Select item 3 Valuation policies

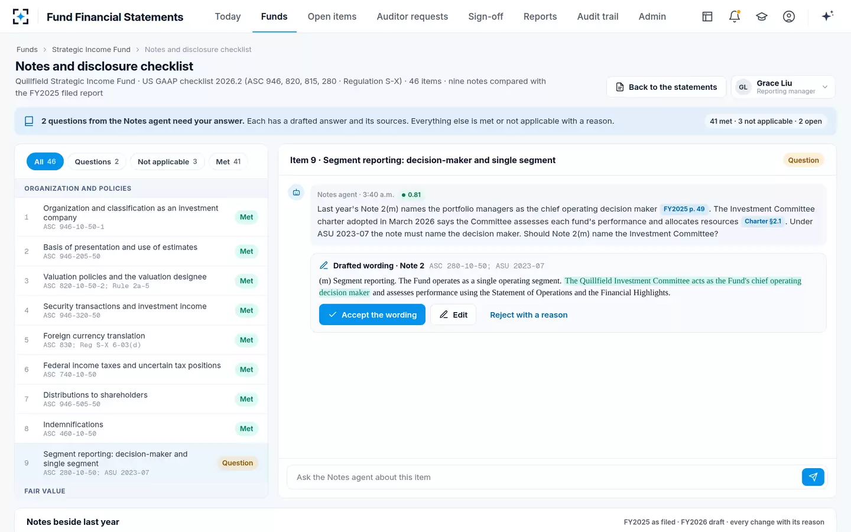pos(141,281)
